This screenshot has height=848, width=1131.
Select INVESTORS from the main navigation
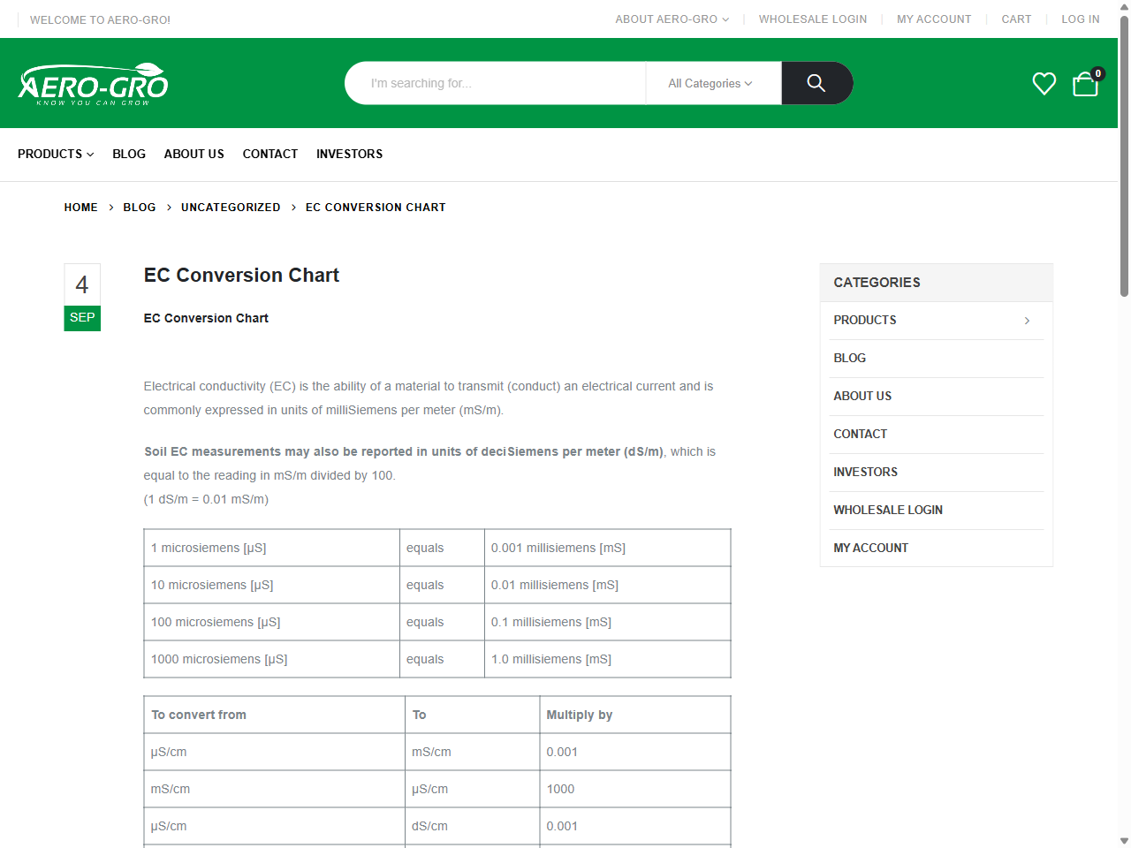[x=349, y=154]
